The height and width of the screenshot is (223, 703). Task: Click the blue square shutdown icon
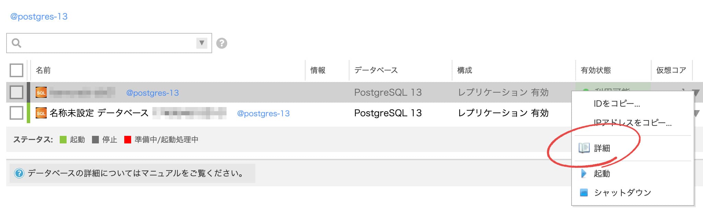[x=584, y=192]
